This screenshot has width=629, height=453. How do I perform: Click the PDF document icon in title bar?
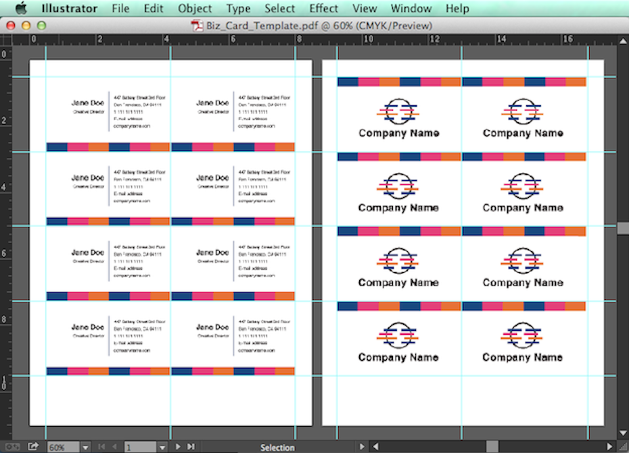point(197,26)
